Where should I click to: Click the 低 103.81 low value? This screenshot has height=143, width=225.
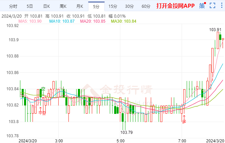[x=97, y=16]
